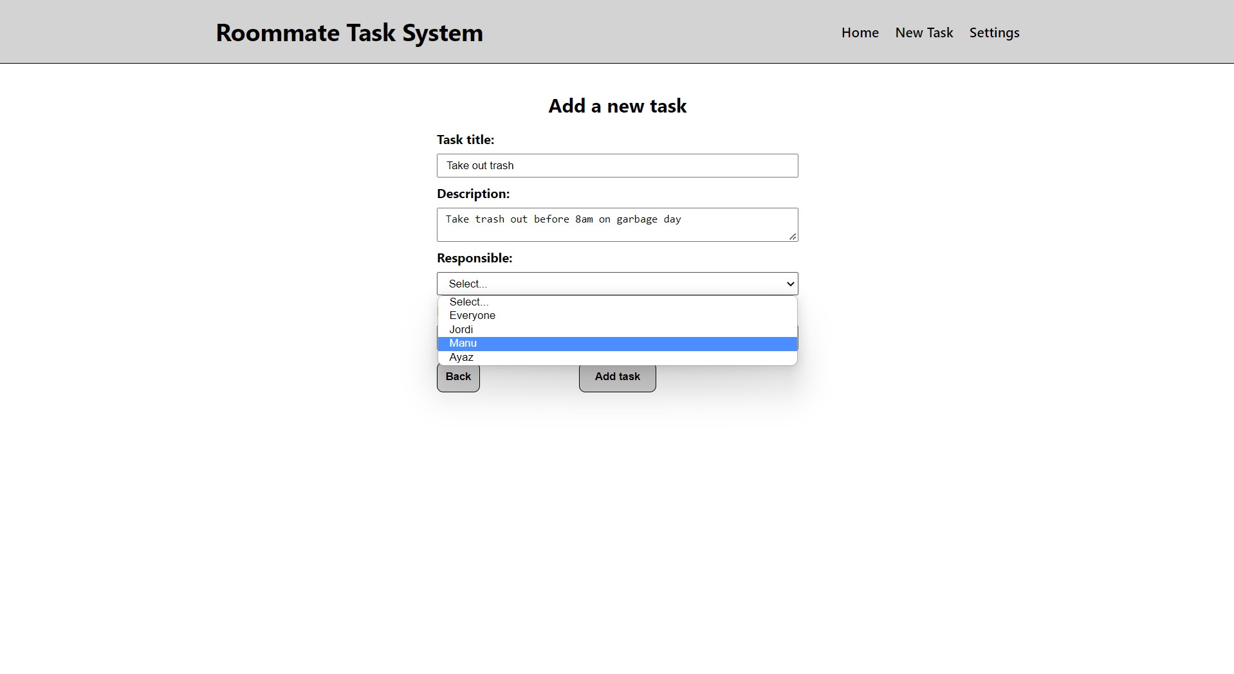Open Settings from the navigation bar
The height and width of the screenshot is (674, 1234).
(x=993, y=32)
